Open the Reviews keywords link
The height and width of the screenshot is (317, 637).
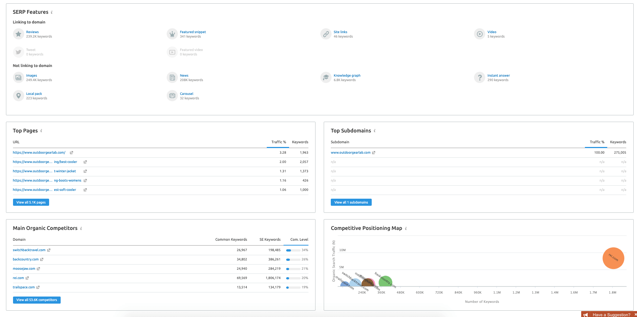pos(32,32)
